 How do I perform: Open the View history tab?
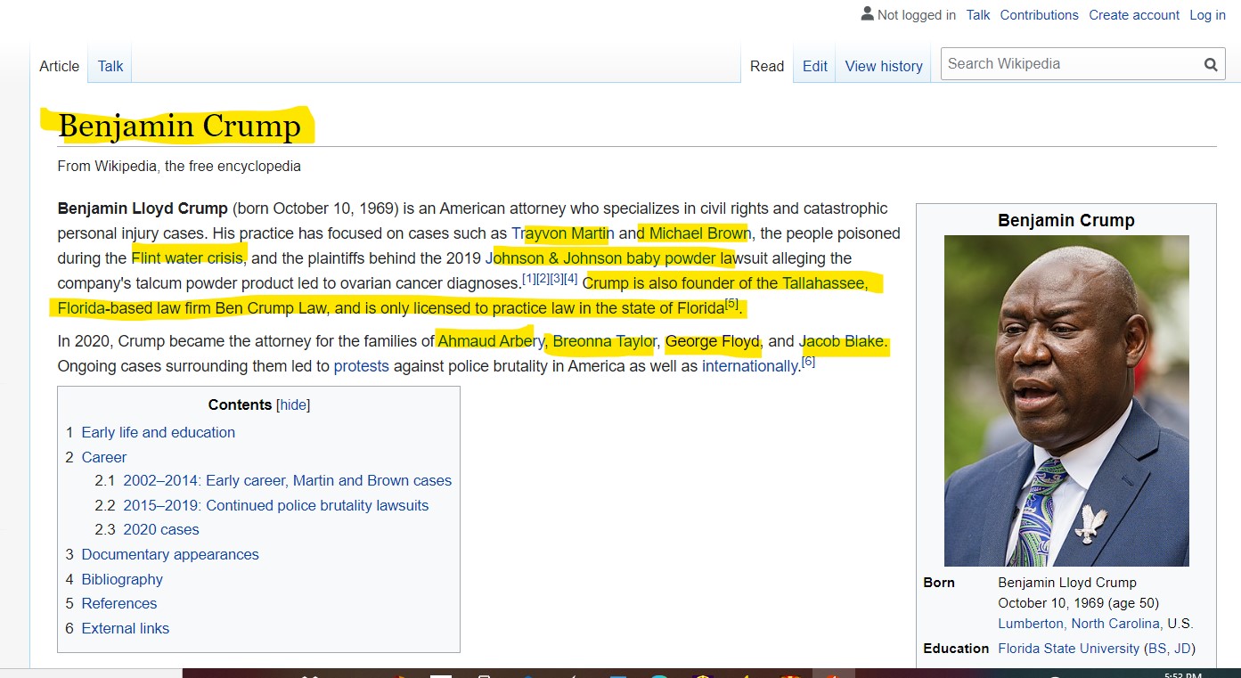coord(884,66)
